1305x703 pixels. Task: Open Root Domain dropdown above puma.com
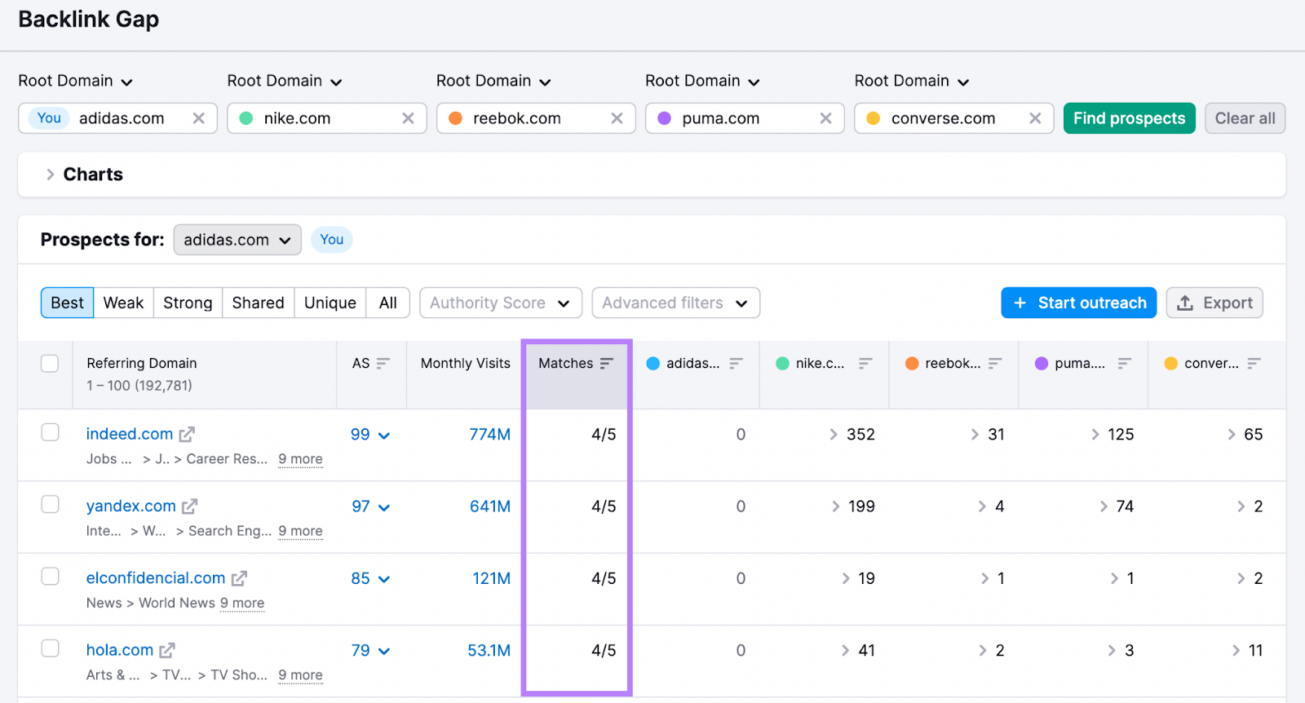(x=702, y=81)
